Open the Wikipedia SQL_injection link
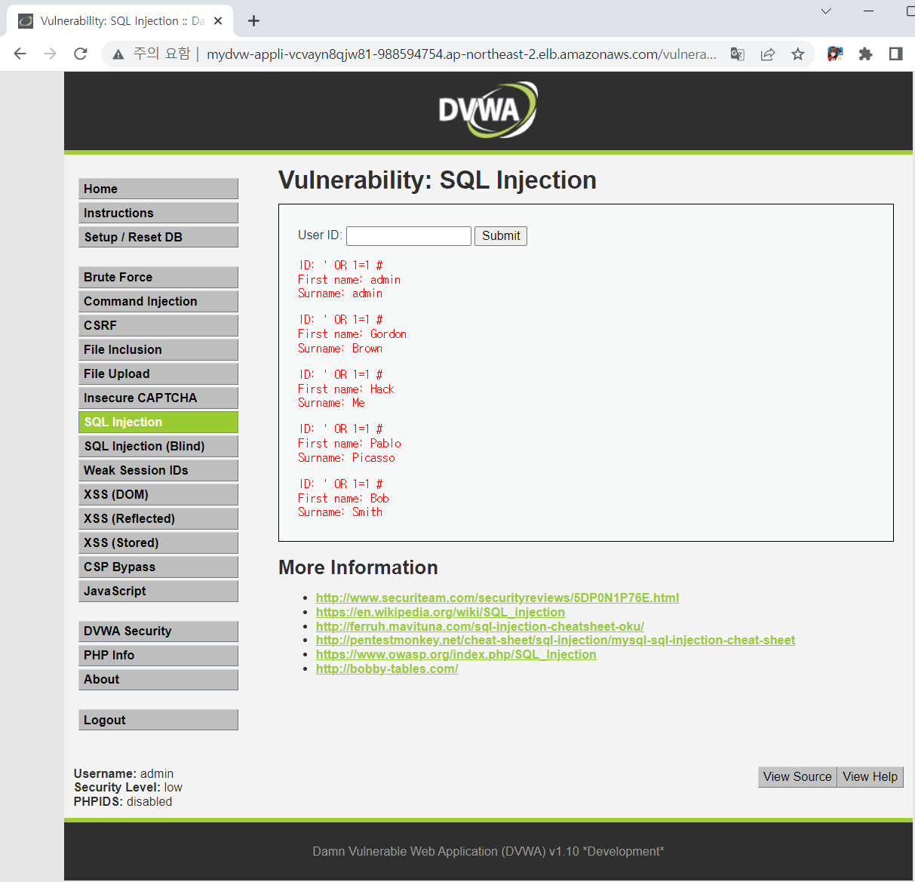The height and width of the screenshot is (882, 915). [441, 612]
